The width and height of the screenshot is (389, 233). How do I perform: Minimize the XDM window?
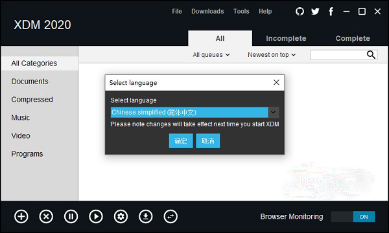point(347,12)
